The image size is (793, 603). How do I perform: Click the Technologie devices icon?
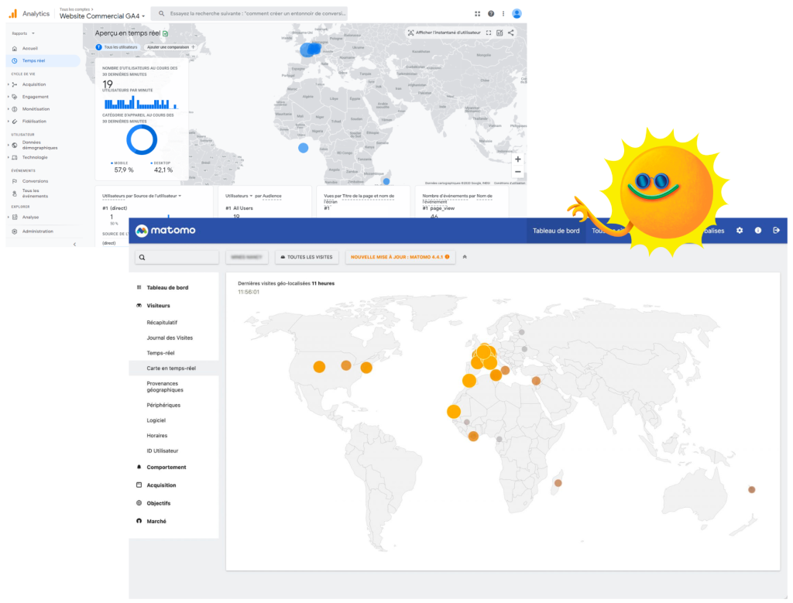(x=15, y=158)
